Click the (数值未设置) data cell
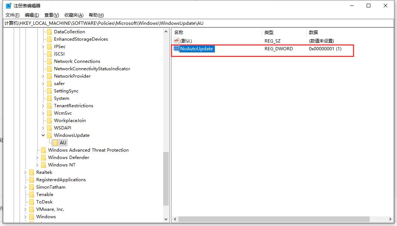 pyautogui.click(x=321, y=41)
